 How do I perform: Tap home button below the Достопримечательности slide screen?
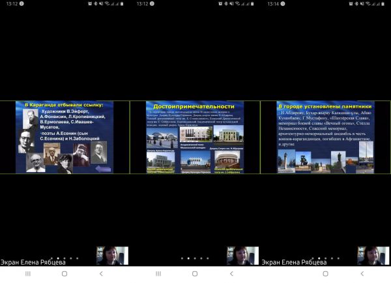pyautogui.click(x=195, y=274)
